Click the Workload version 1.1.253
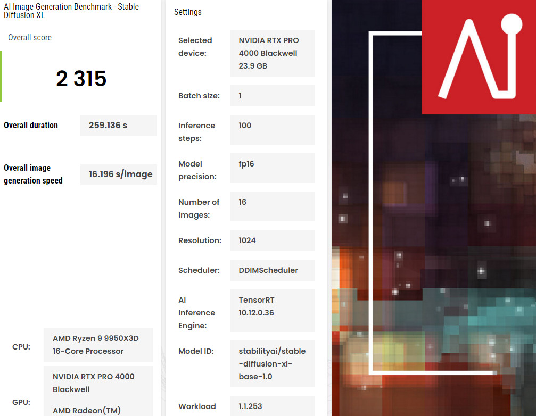Screen dimensions: 536x416 272,406
